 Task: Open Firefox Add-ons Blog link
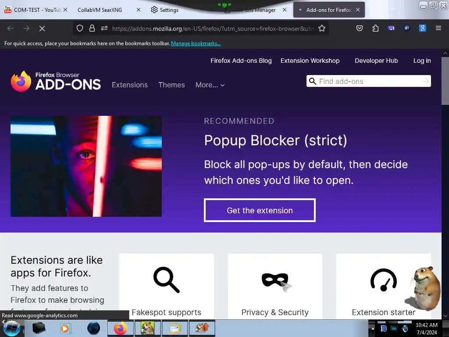pos(241,61)
